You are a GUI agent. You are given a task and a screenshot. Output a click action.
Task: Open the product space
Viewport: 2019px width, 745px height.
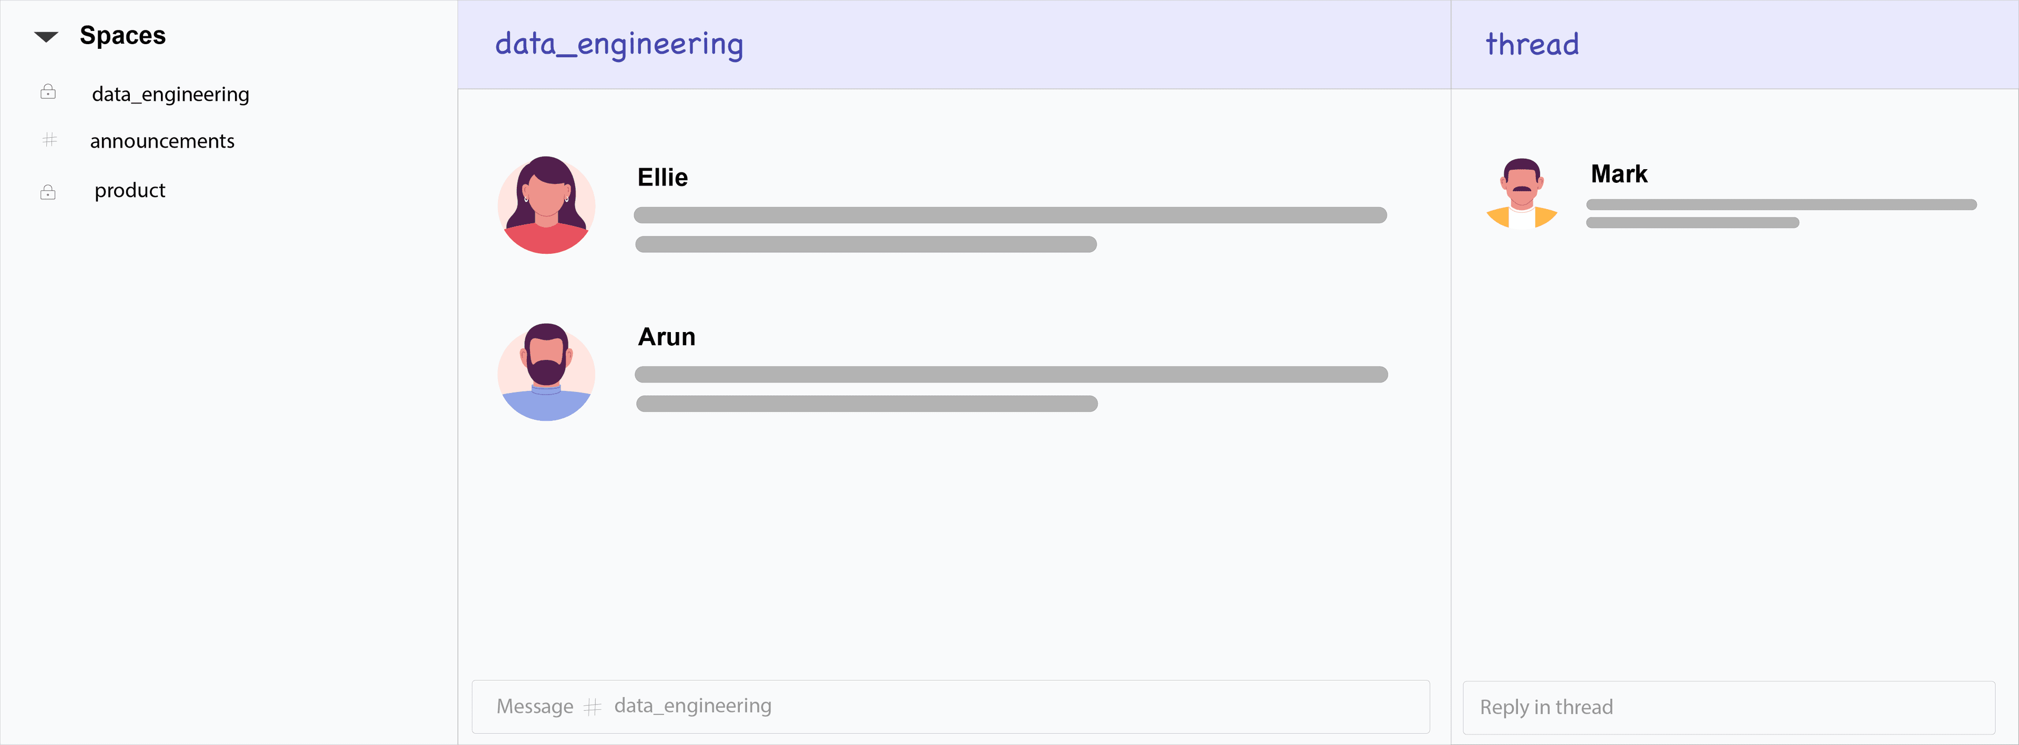coord(130,191)
